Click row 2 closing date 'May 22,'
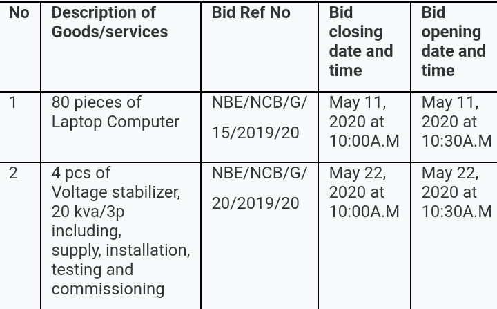 pyautogui.click(x=358, y=174)
